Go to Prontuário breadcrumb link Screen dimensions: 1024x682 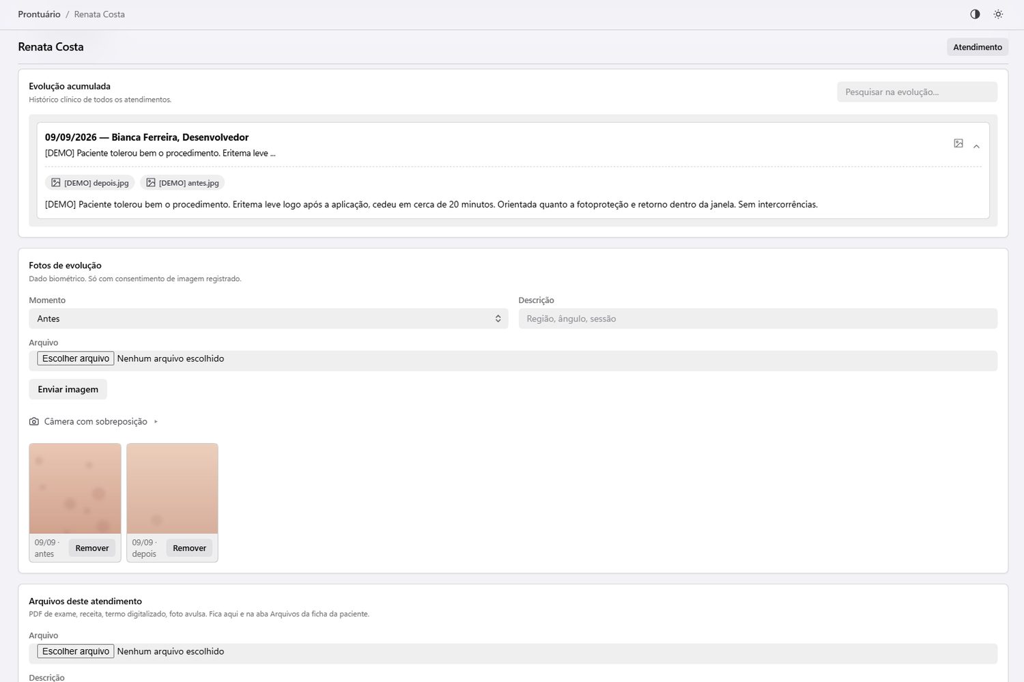[39, 14]
